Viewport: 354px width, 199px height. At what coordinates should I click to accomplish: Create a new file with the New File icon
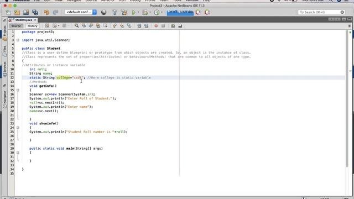coord(8,12)
